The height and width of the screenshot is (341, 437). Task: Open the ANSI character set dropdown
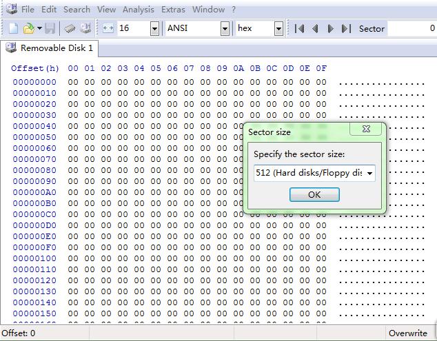(x=225, y=28)
